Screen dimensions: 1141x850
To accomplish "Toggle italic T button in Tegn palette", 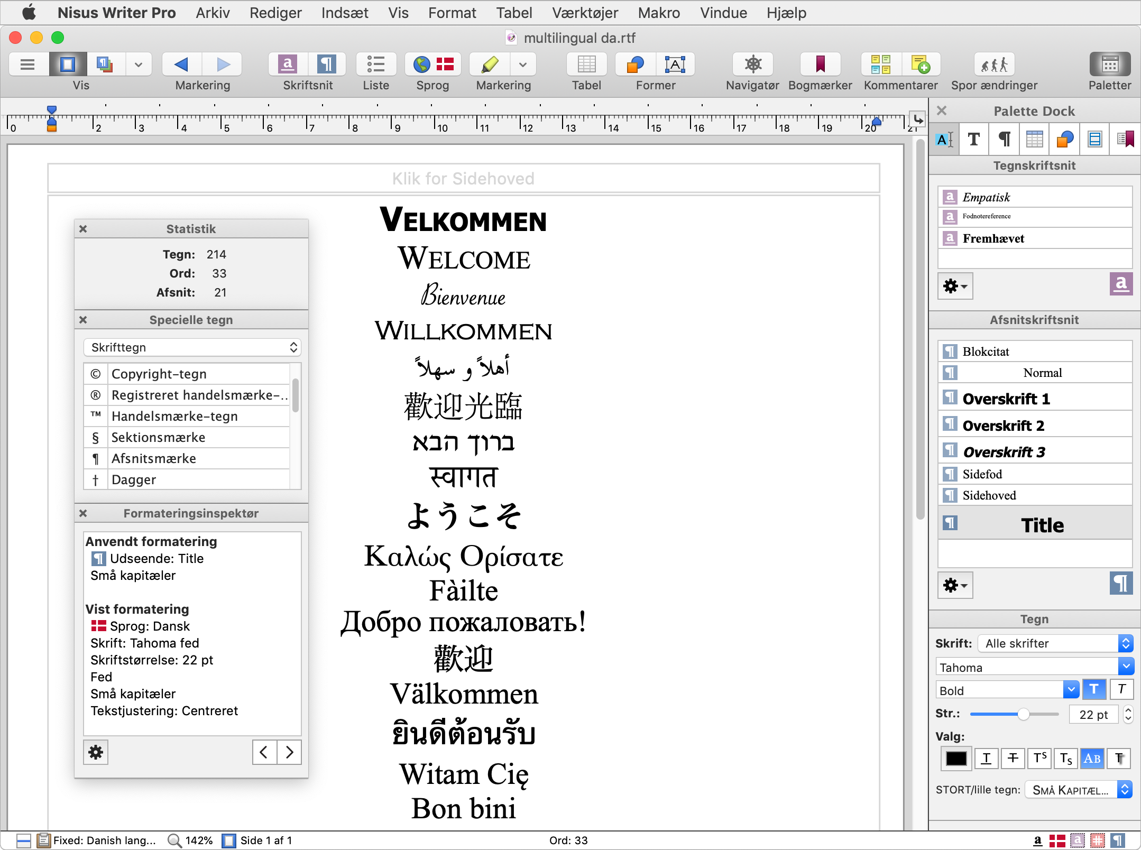I will [x=1121, y=689].
